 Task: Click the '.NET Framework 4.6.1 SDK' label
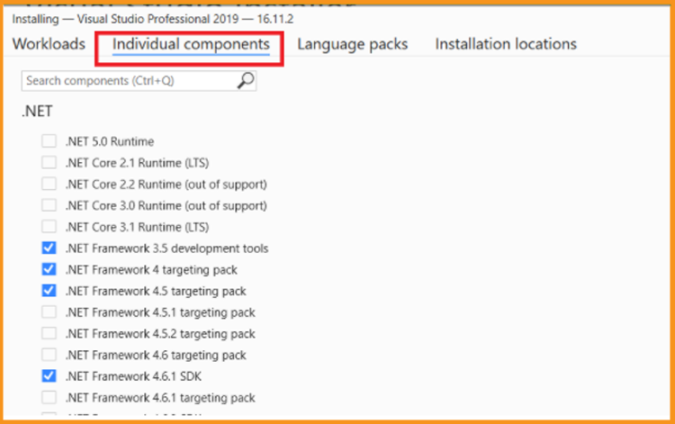tap(133, 376)
